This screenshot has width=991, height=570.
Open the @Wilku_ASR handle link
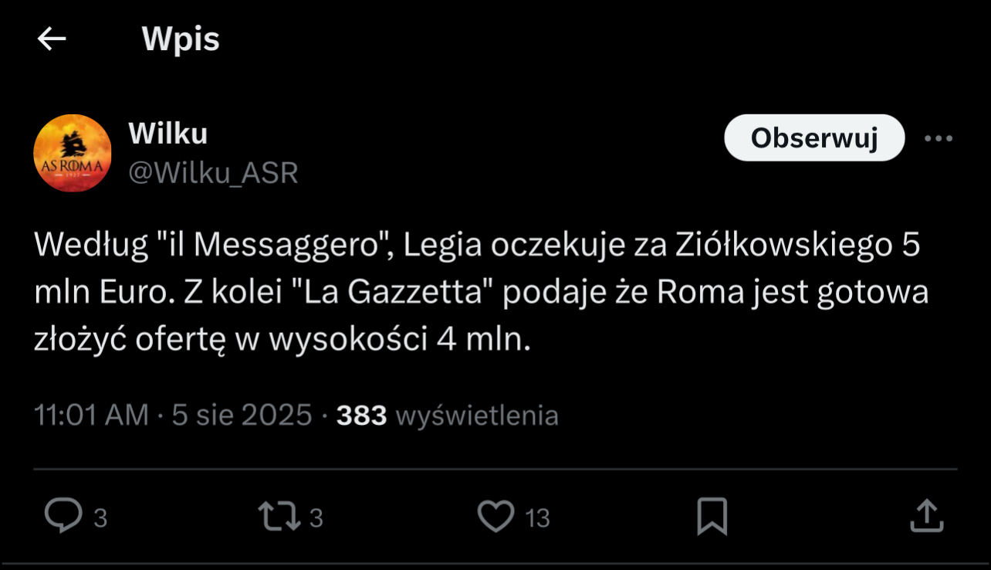click(x=213, y=173)
